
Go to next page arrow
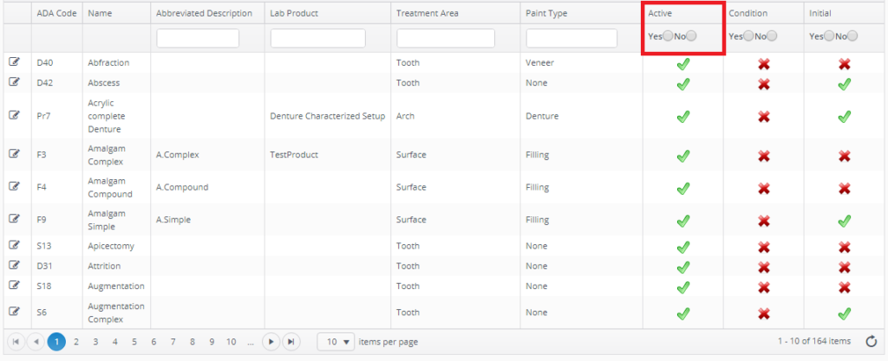pyautogui.click(x=271, y=341)
